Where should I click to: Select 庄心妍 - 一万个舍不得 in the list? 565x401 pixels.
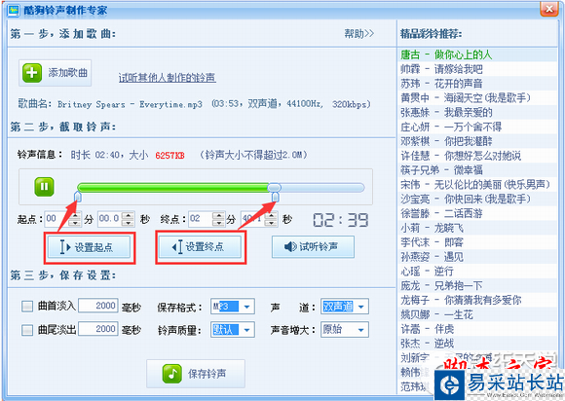[x=477, y=127]
